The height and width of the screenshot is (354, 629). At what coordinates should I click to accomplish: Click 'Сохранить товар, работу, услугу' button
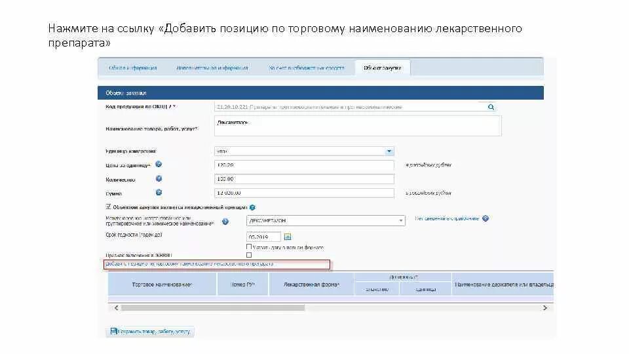(x=150, y=332)
